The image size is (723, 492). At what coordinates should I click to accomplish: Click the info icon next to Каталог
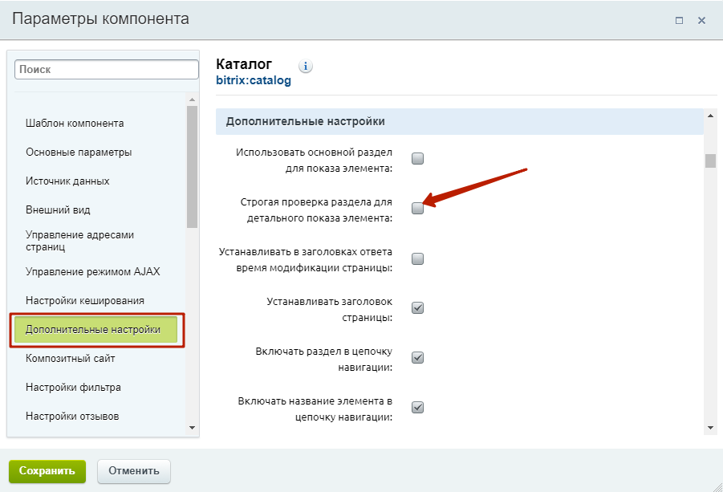pyautogui.click(x=306, y=66)
